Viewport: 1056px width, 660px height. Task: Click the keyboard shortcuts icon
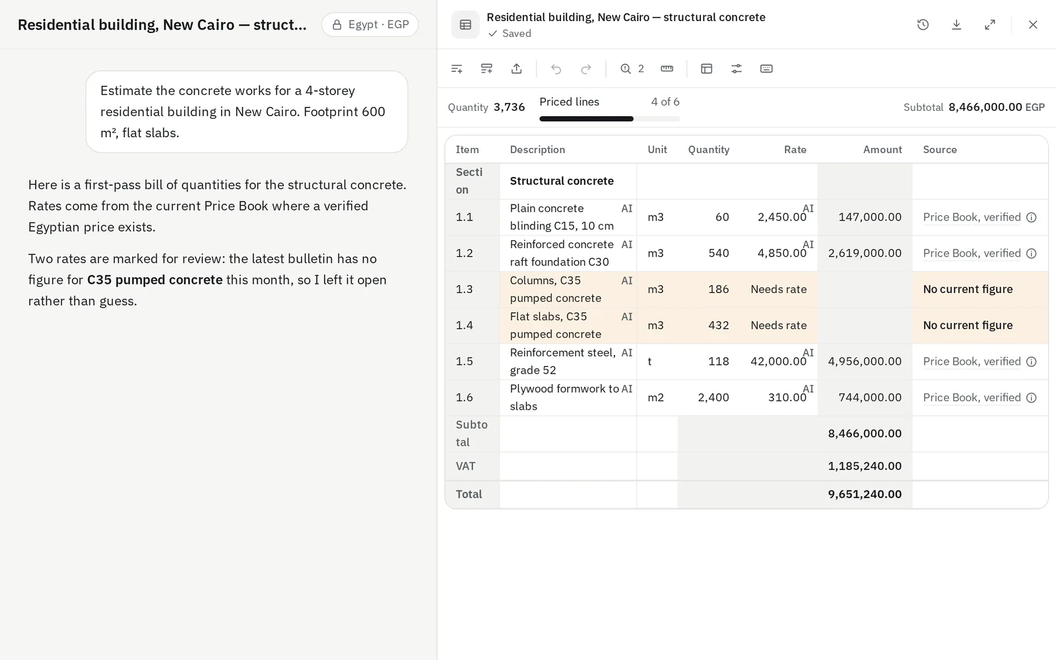coord(766,69)
